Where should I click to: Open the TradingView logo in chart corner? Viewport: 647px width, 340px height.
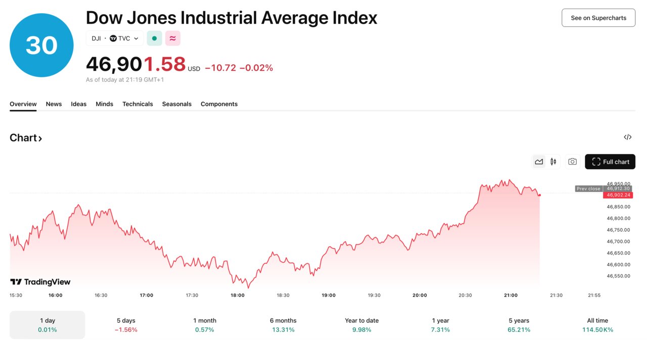(x=39, y=281)
